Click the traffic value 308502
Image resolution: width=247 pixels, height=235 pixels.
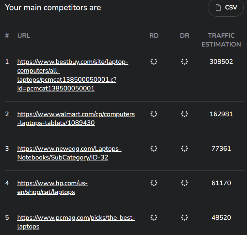(x=221, y=62)
